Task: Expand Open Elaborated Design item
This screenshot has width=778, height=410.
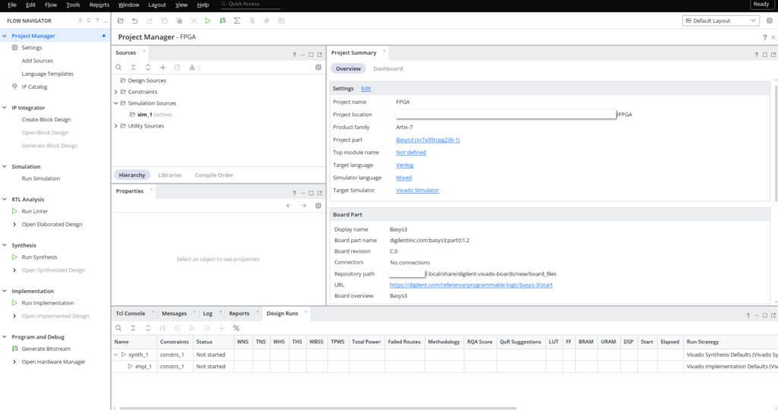Action: pyautogui.click(x=14, y=224)
